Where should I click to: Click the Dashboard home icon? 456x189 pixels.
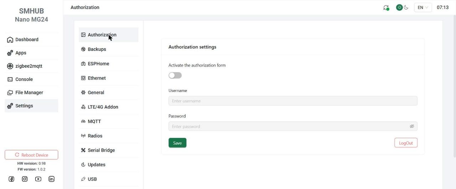(10, 40)
